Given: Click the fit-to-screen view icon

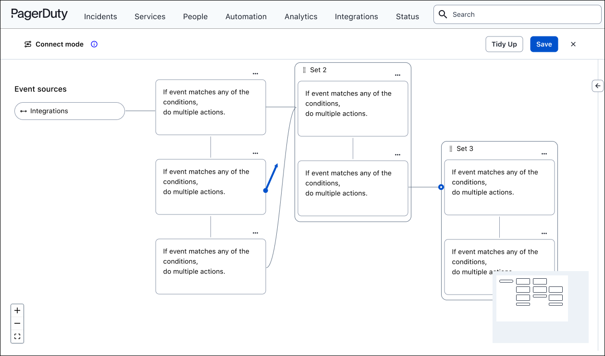Looking at the screenshot, I should click(17, 336).
